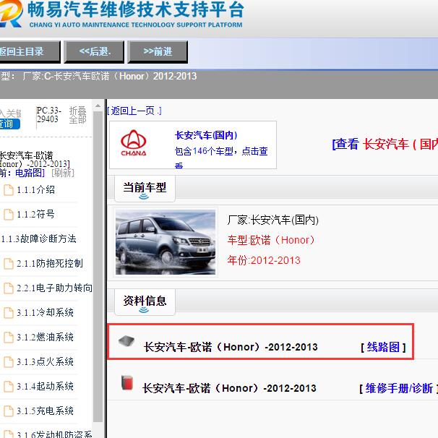Click the CHANA brand logo

(x=133, y=143)
